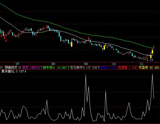Screen dimensions: 160x124
Task: Click the yellow 市盈率 82.902 value
Action: pyautogui.click(x=149, y=68)
